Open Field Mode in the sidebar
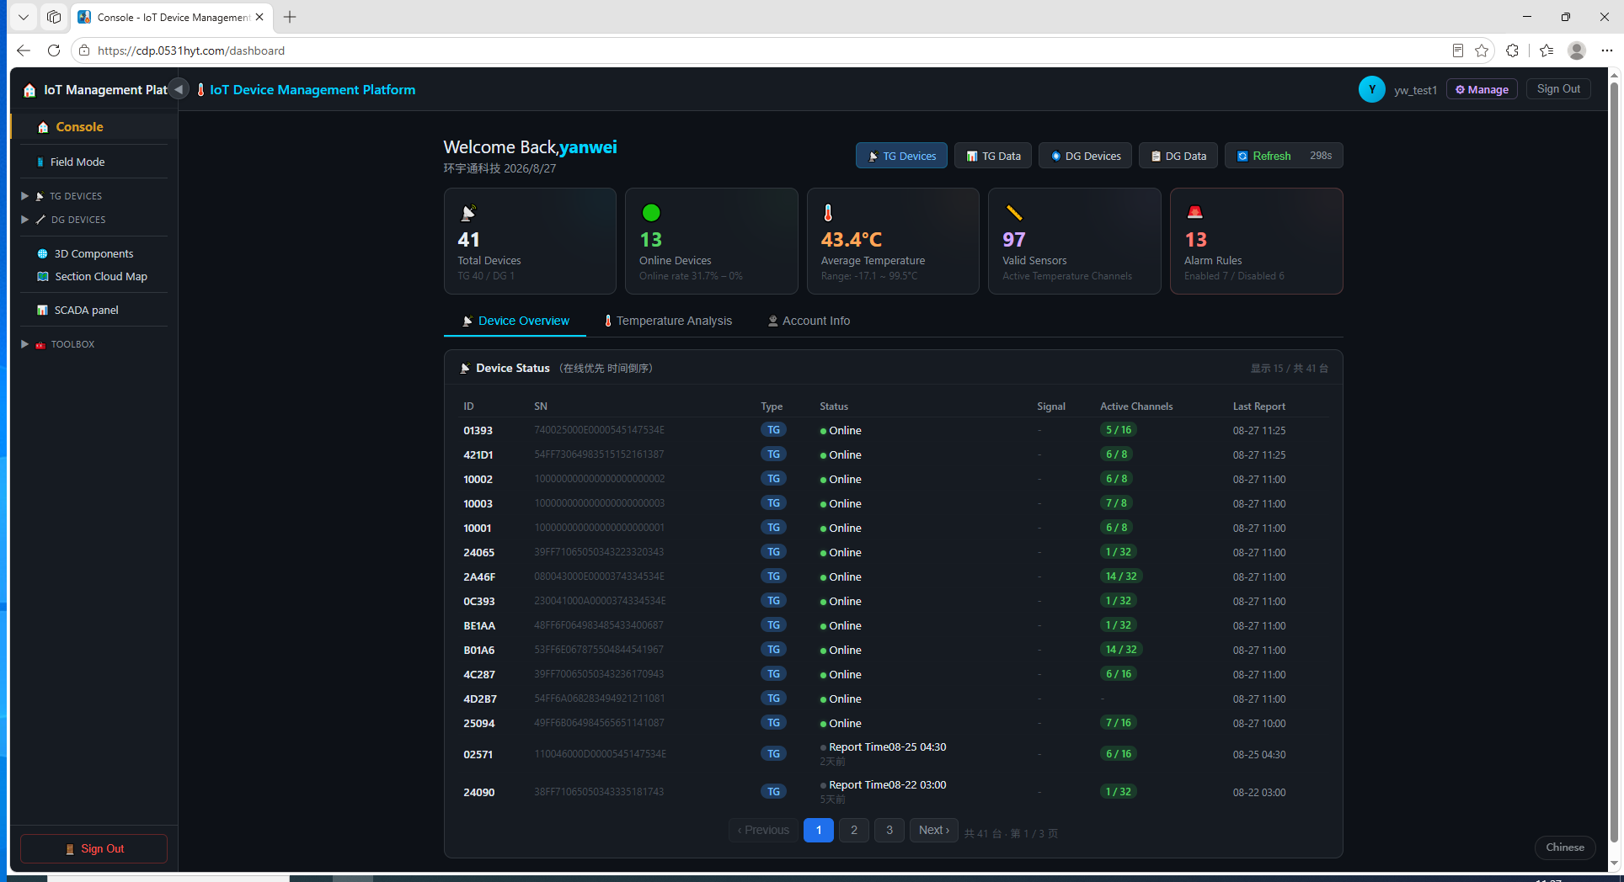 pyautogui.click(x=93, y=162)
